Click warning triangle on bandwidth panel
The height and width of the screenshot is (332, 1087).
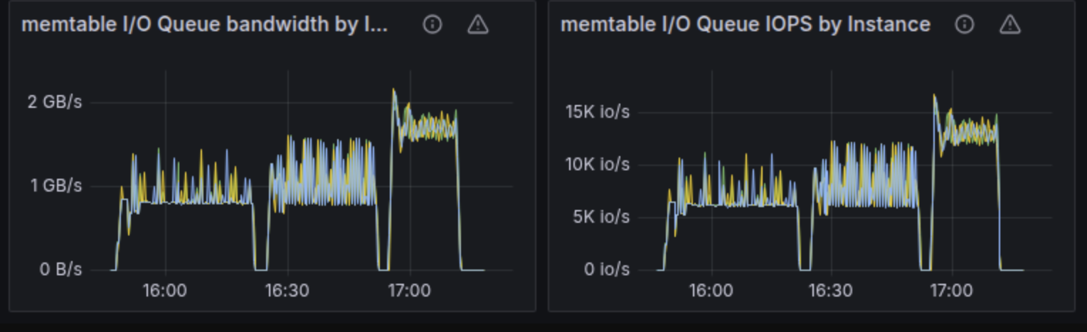[x=478, y=25]
